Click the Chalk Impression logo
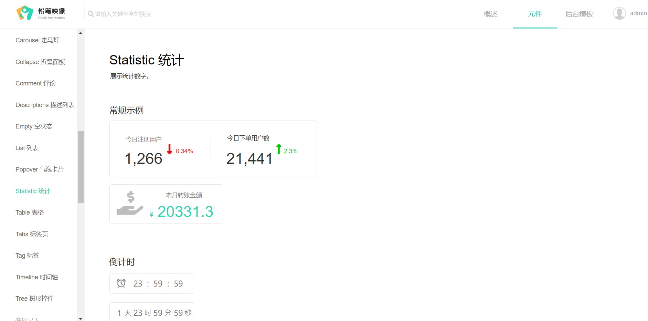Image resolution: width=648 pixels, height=321 pixels. (41, 13)
